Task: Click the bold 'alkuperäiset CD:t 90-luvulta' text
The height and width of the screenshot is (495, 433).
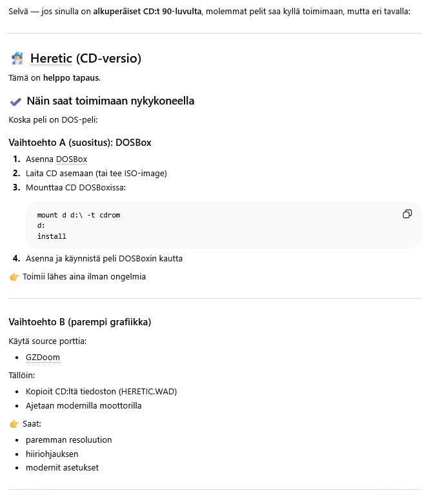Action: [147, 12]
